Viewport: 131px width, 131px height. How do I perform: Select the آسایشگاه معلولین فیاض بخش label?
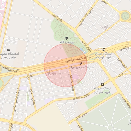pos(9,56)
